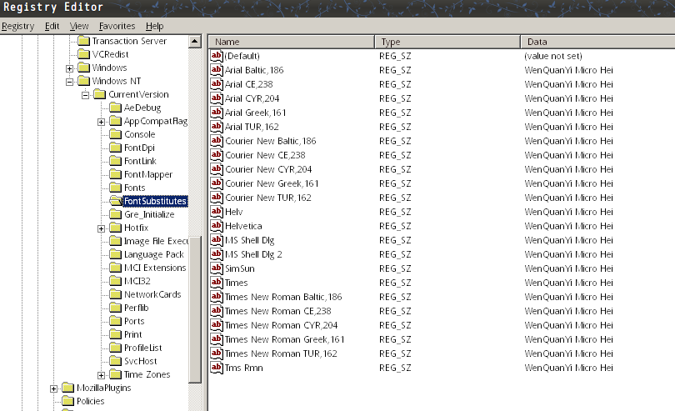Click the FontLink folder icon
The height and width of the screenshot is (411, 675).
[x=115, y=161]
